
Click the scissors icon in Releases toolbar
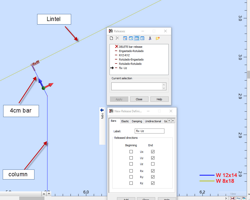(150, 38)
